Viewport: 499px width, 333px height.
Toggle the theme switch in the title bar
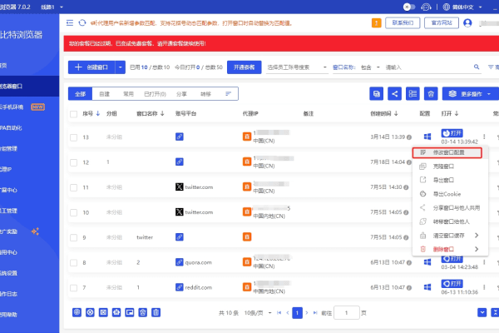click(x=409, y=7)
